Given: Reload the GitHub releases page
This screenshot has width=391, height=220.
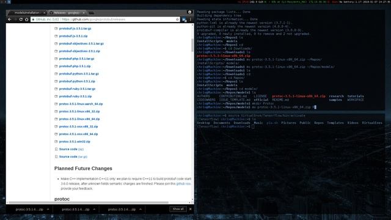Looking at the screenshot, I should pyautogui.click(x=21, y=19).
